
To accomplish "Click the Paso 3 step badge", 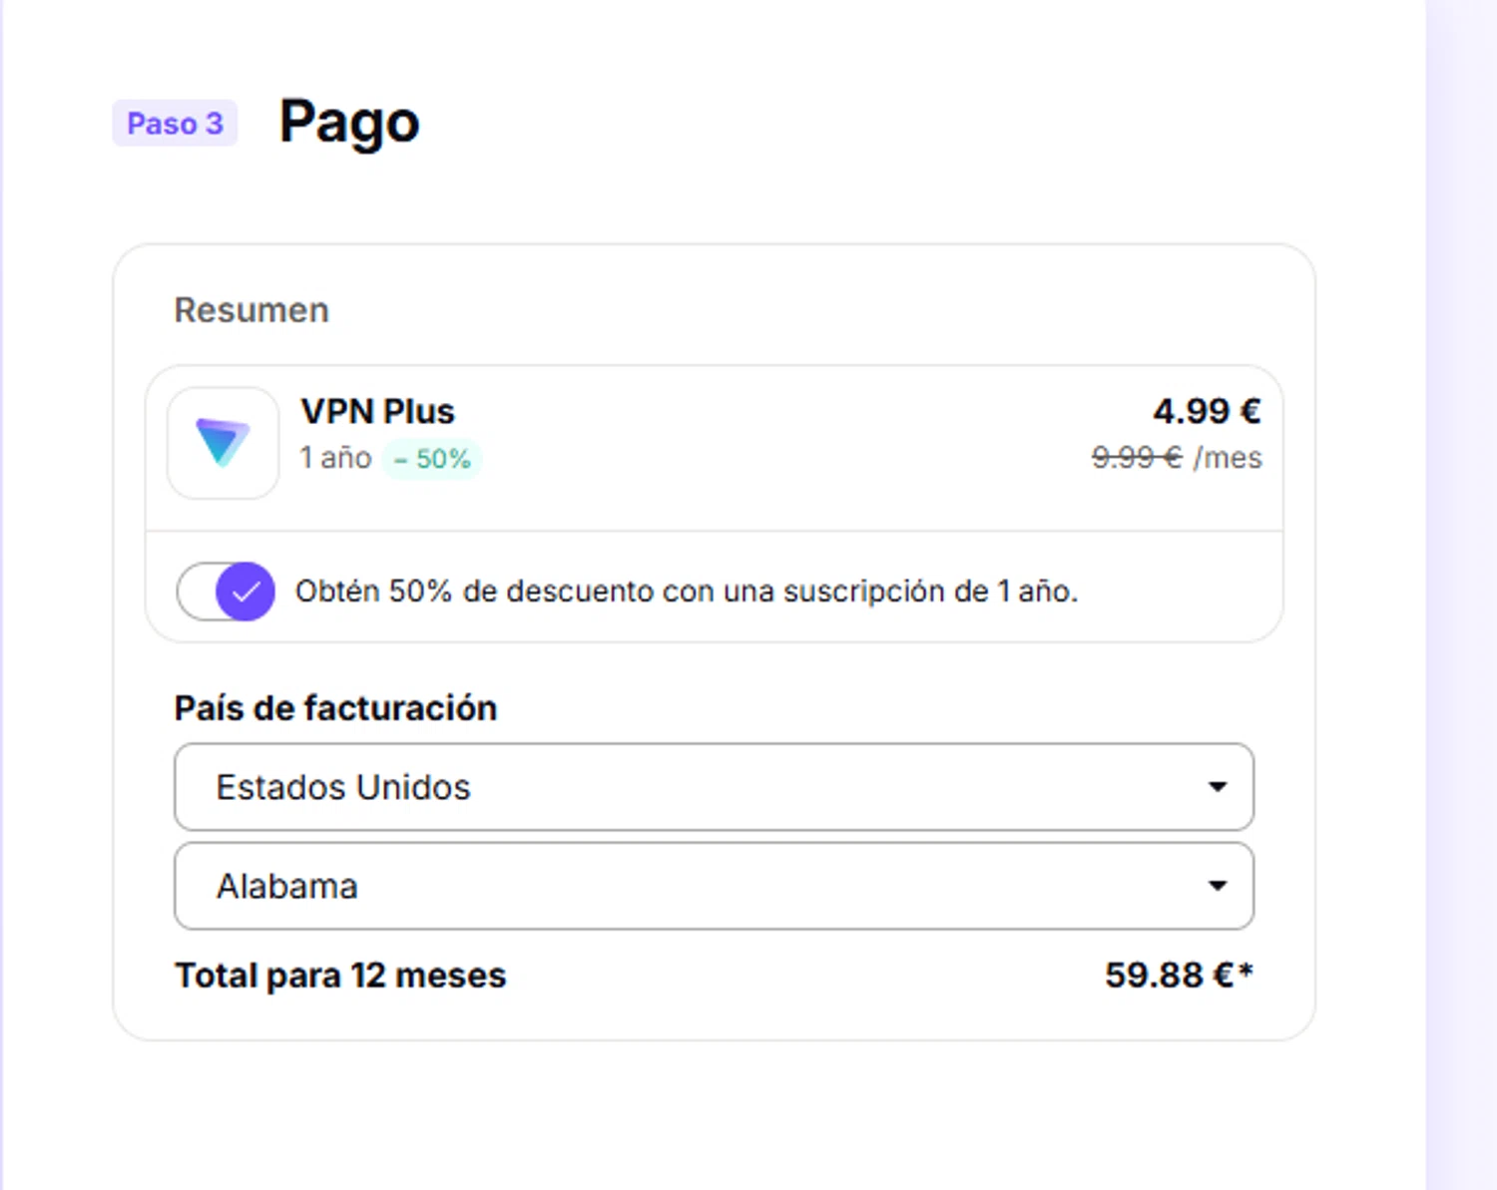I will pos(175,123).
